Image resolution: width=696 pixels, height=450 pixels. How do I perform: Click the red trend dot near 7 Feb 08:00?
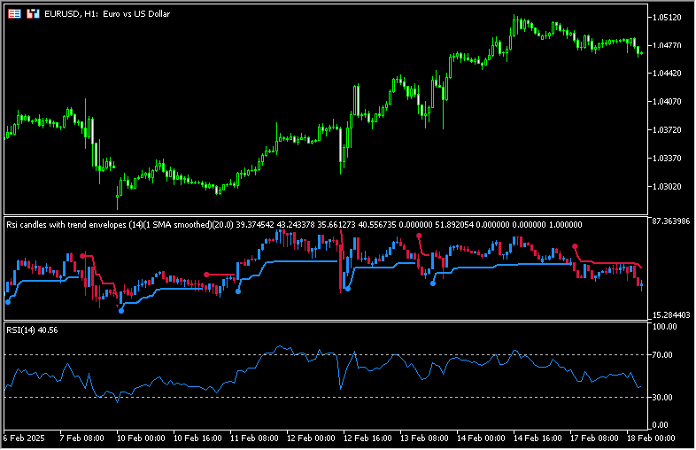[83, 256]
